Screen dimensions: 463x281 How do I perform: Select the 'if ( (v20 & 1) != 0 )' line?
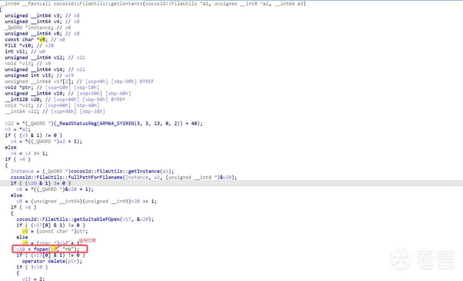tap(41, 183)
